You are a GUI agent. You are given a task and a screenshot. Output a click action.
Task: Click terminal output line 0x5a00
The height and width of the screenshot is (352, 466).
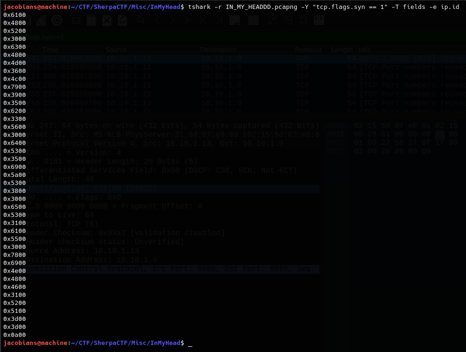15,175
